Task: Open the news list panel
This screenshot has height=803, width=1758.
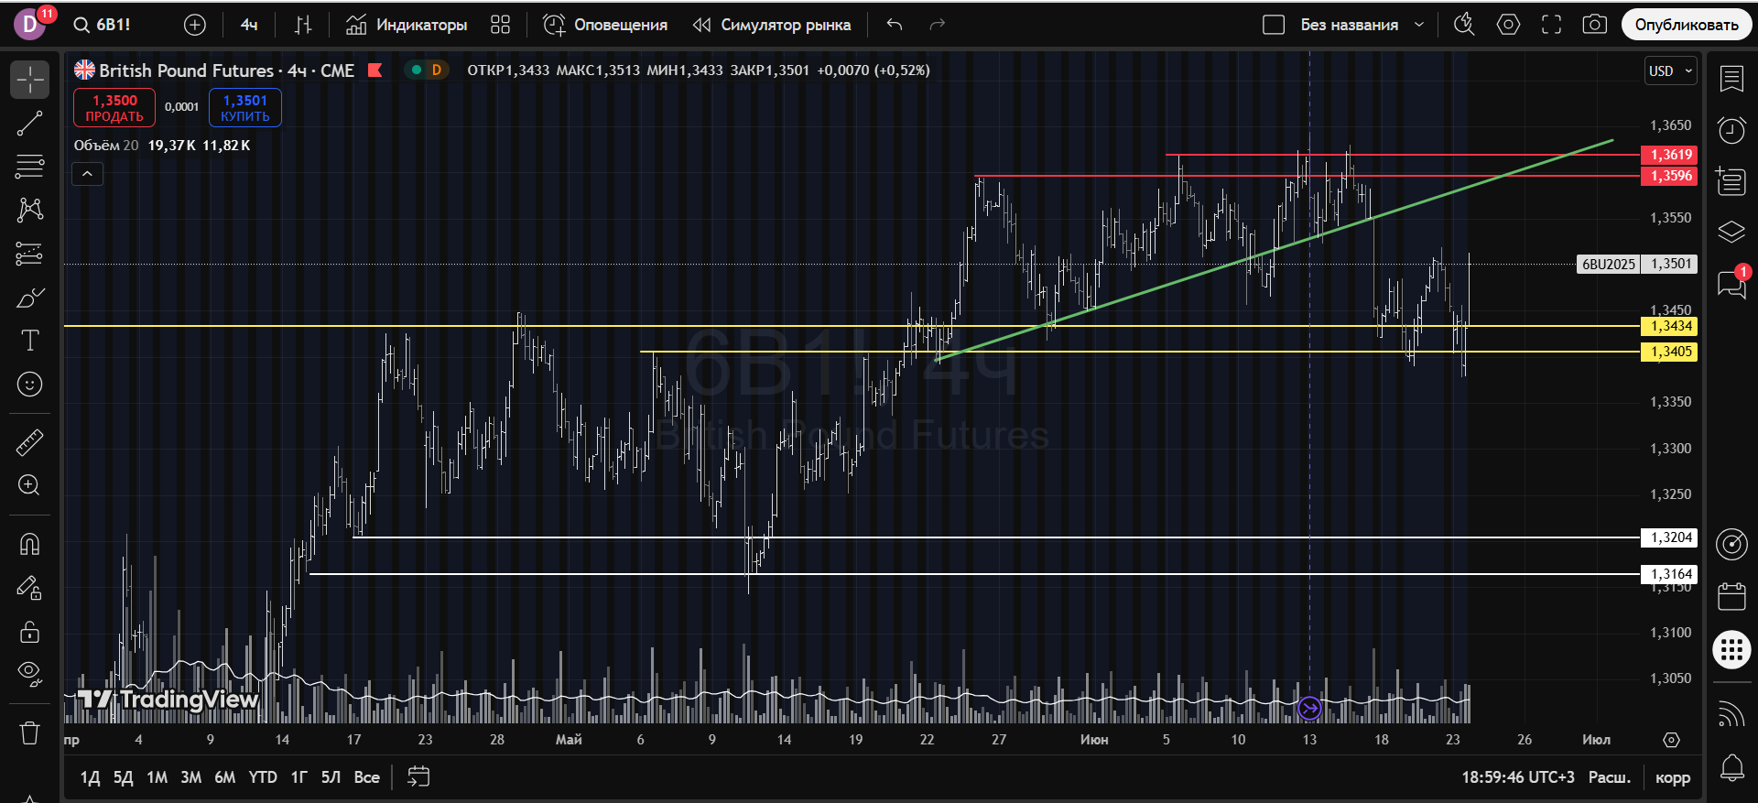Action: 1731,181
